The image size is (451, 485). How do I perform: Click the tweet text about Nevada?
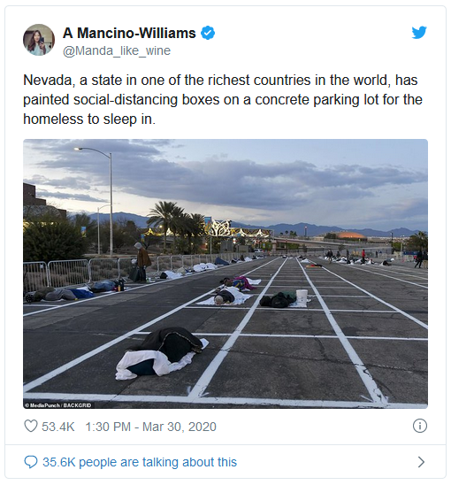tap(223, 100)
